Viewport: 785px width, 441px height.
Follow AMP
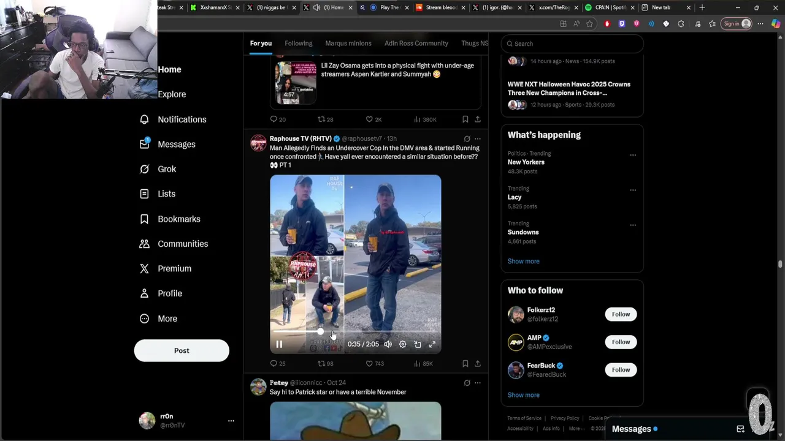pyautogui.click(x=621, y=342)
